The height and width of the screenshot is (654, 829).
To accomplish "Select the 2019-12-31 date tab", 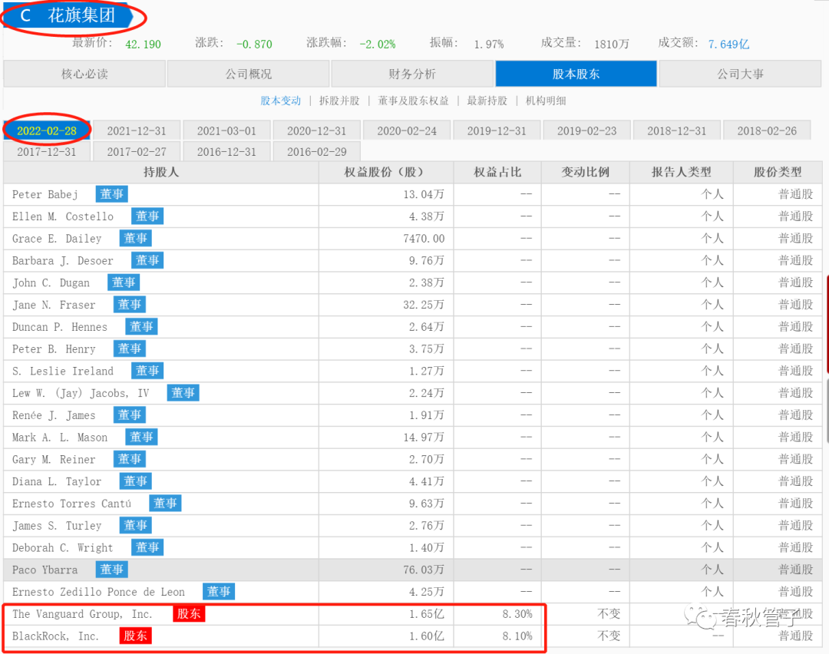I will point(497,130).
